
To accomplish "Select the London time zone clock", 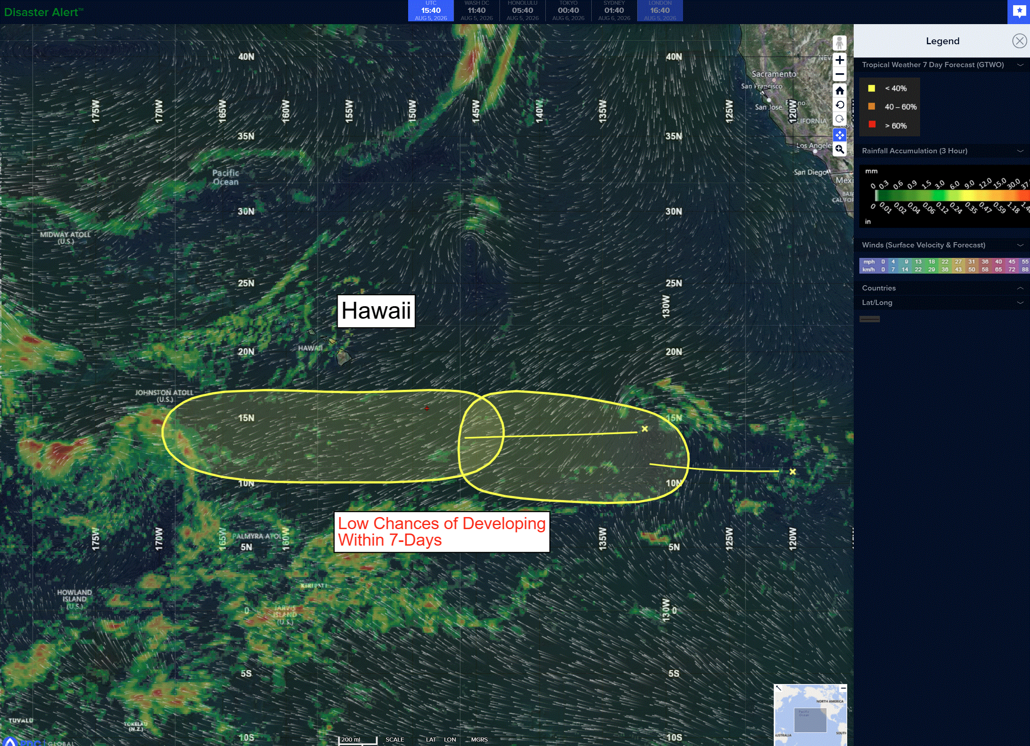I will [x=660, y=11].
